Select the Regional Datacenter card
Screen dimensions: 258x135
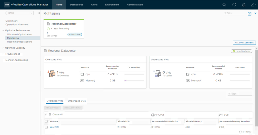tap(64, 29)
